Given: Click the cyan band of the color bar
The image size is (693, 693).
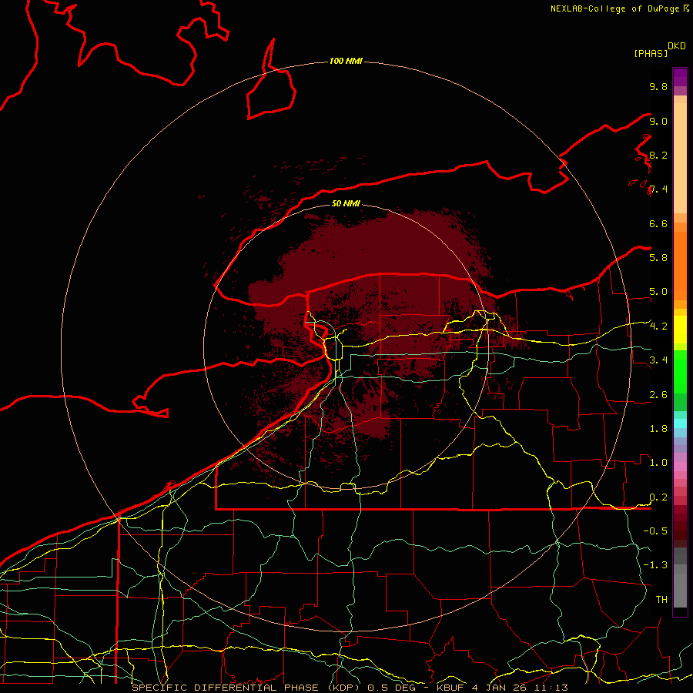Looking at the screenshot, I should [680, 423].
